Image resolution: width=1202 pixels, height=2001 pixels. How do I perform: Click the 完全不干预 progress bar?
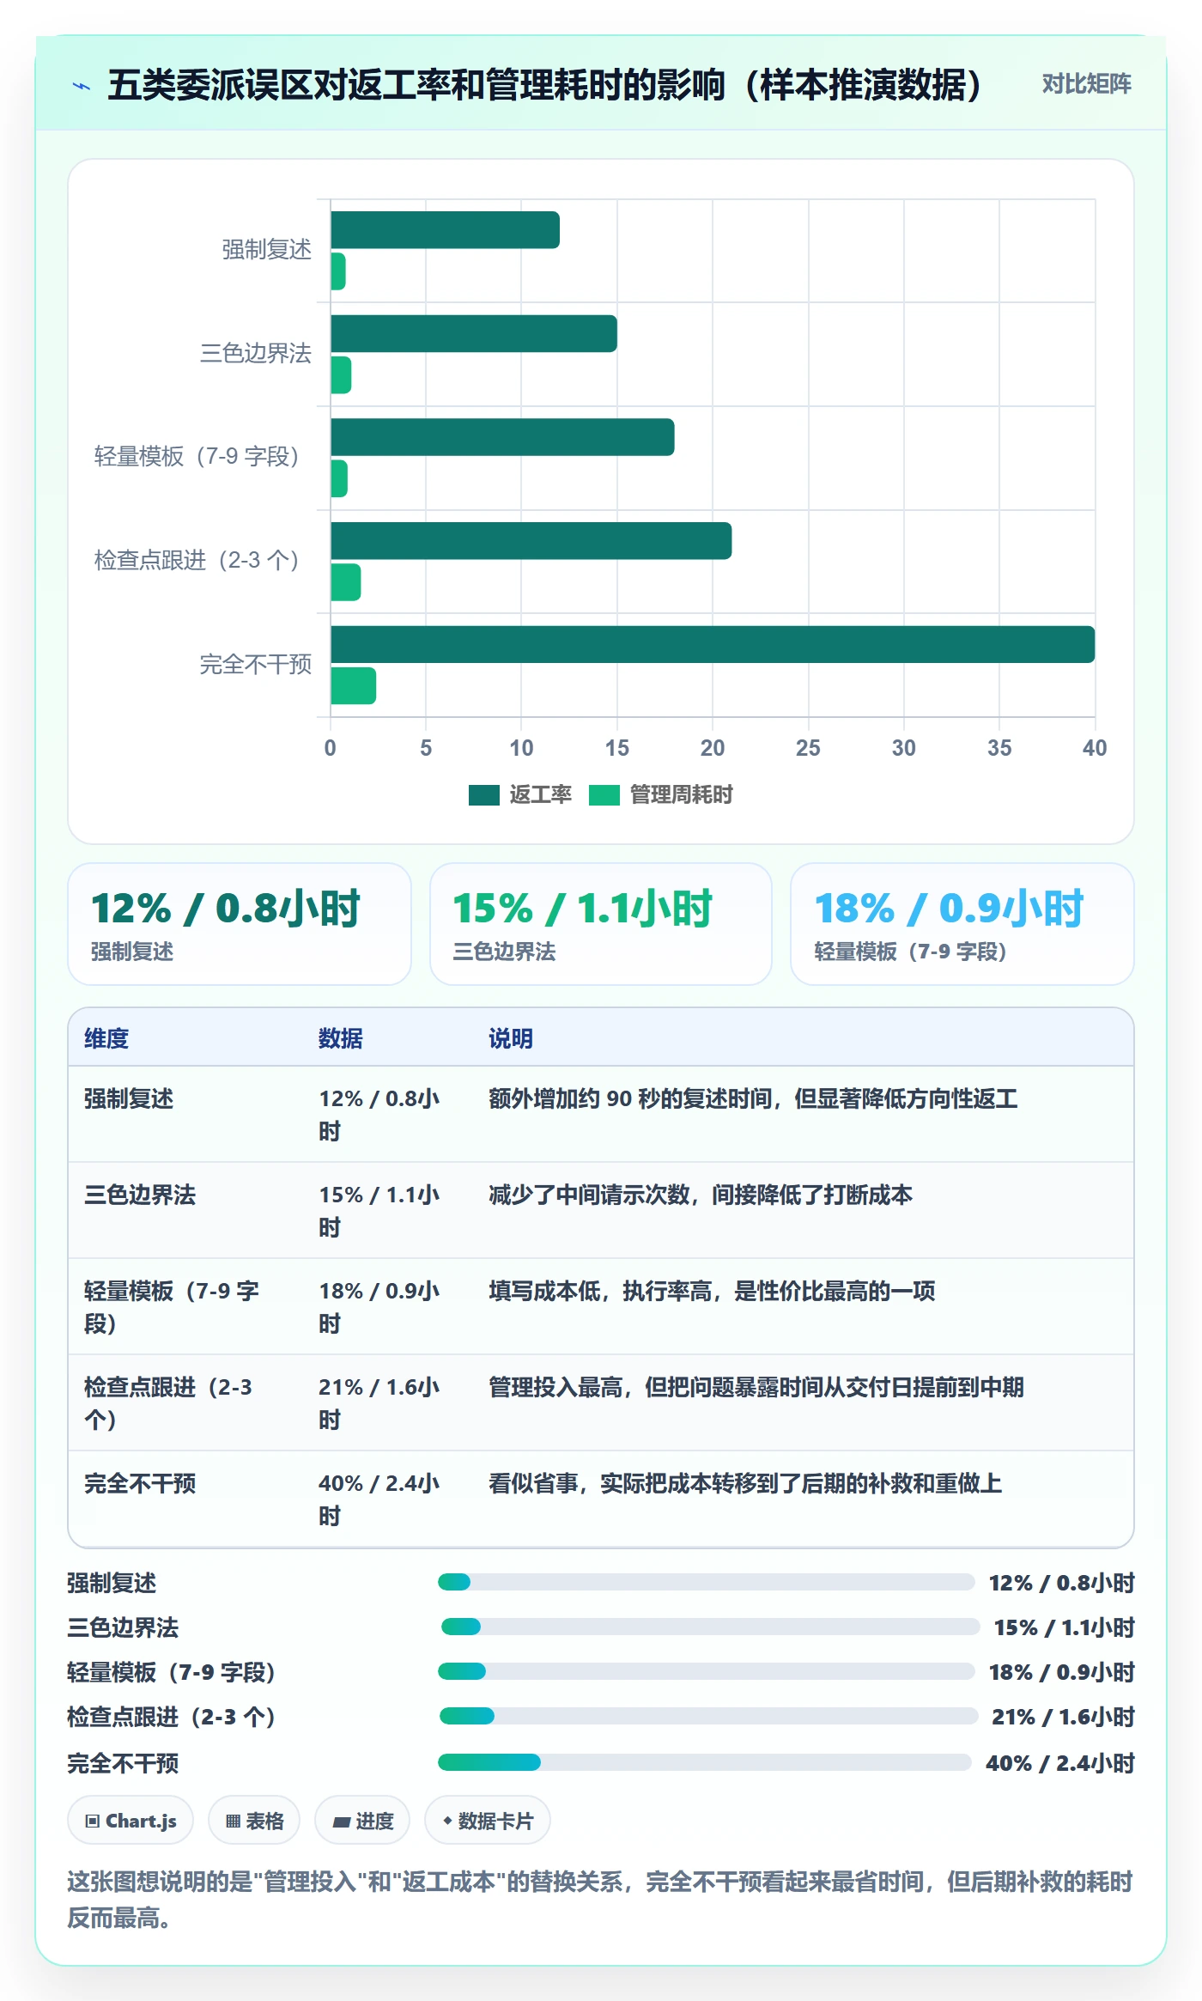coord(704,1762)
